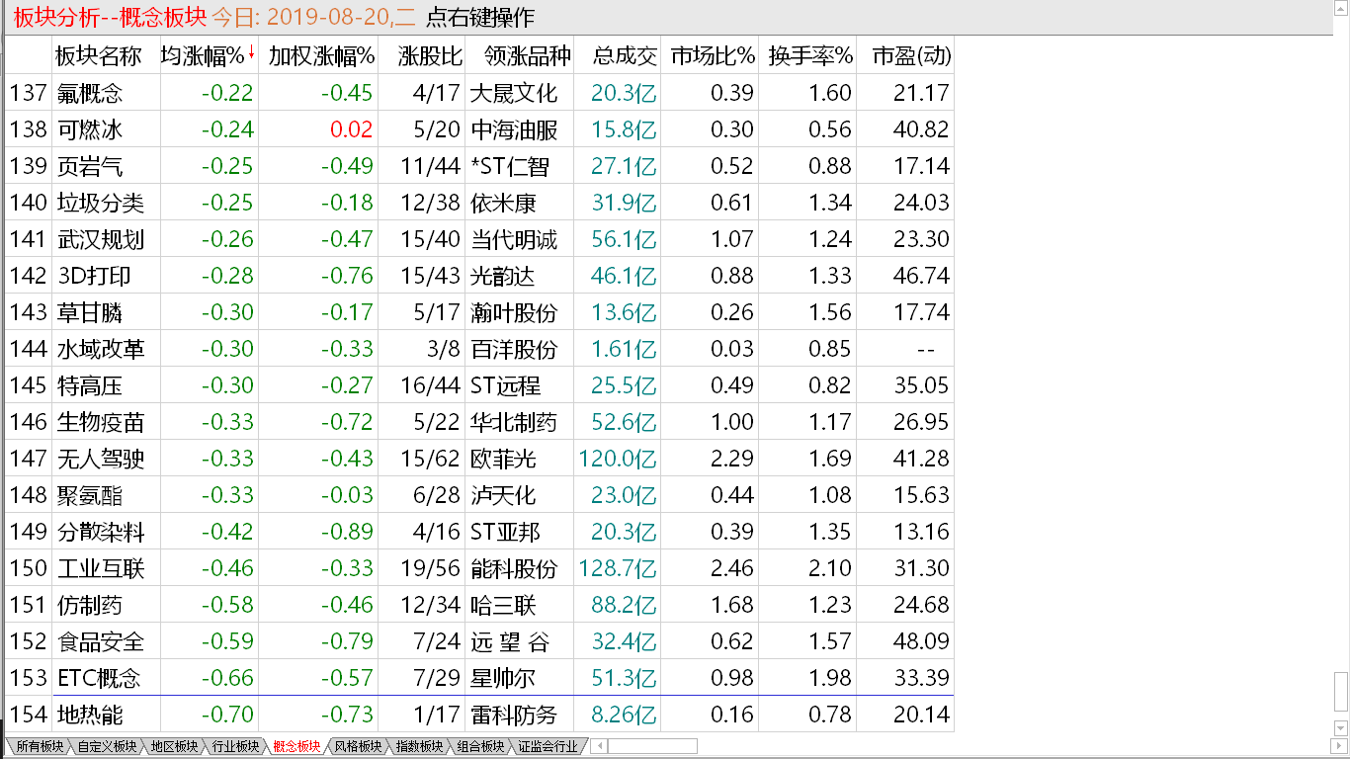Select the 概念板块 tab

(296, 746)
